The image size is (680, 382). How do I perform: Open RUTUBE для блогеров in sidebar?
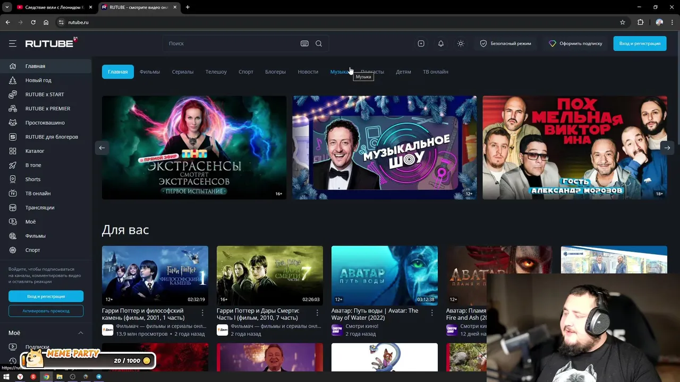pos(46,137)
